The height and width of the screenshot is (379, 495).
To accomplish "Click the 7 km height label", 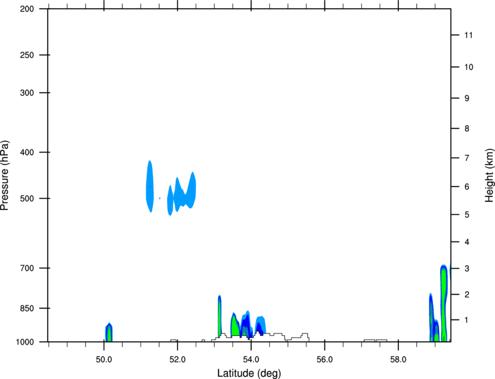I will pos(467,158).
